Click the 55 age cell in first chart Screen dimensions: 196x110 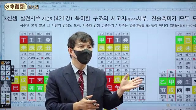coord(24,71)
